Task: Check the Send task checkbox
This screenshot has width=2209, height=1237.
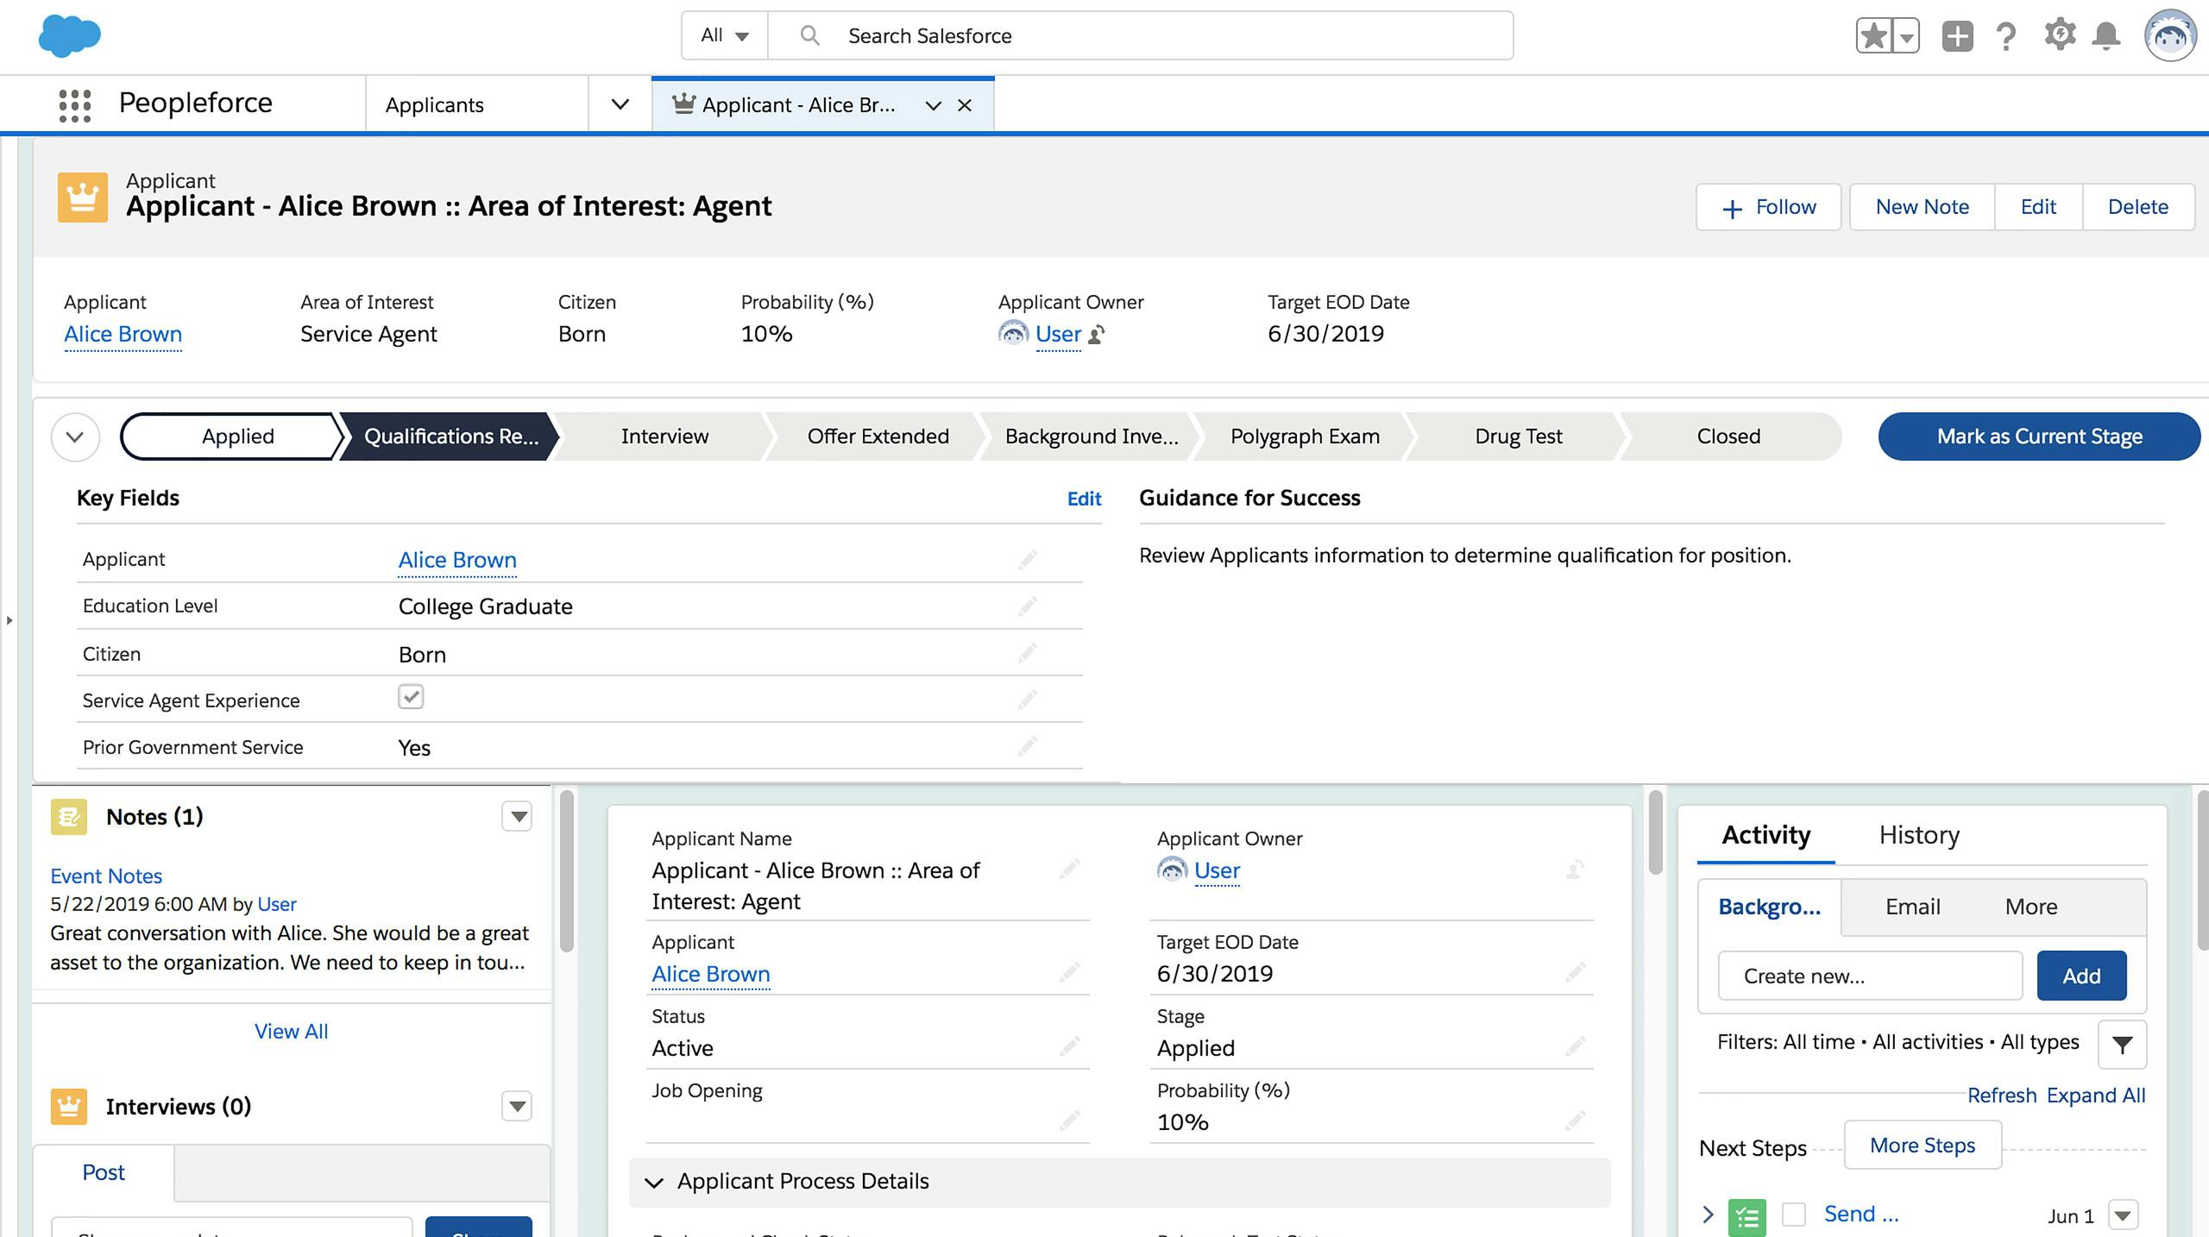Action: click(x=1794, y=1215)
